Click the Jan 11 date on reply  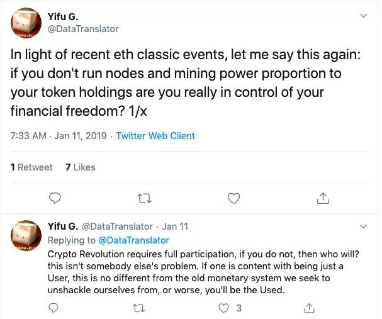(174, 227)
